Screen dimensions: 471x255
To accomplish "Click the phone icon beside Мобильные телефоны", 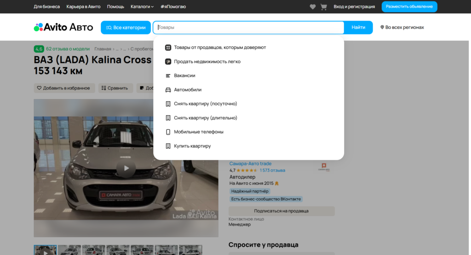I will coord(168,132).
